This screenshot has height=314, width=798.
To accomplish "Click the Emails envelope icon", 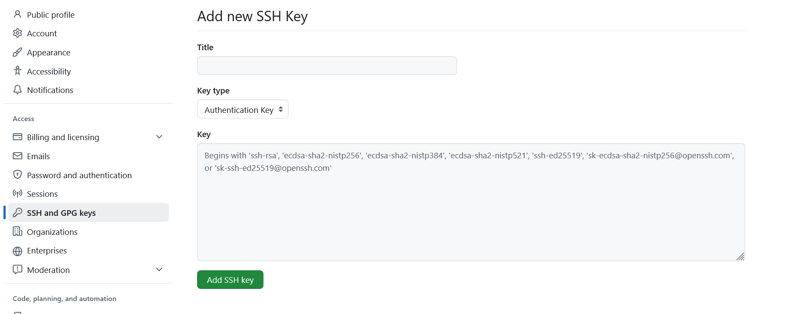I will click(x=17, y=156).
